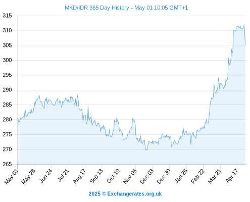Click the 265 y-axis value label
250x202 pixels.
coord(7,164)
